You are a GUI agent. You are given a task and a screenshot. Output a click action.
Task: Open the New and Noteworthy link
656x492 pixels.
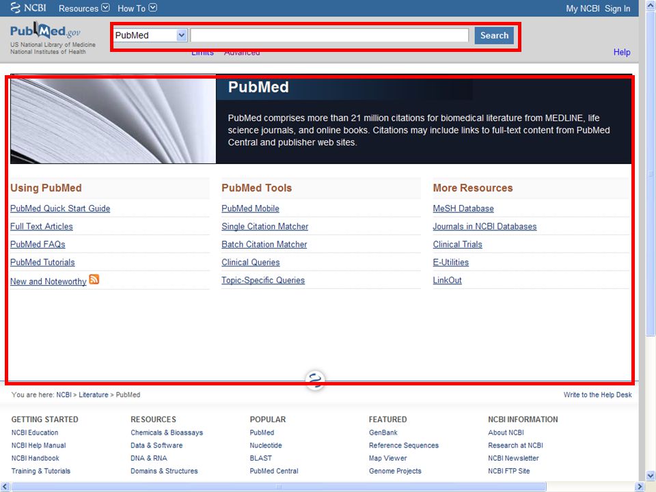(x=48, y=282)
